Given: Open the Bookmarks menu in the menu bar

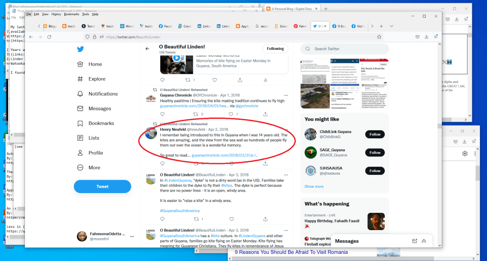Looking at the screenshot, I should tap(71, 14).
